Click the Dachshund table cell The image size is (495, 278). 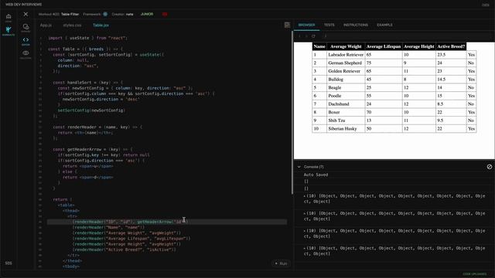coord(346,103)
